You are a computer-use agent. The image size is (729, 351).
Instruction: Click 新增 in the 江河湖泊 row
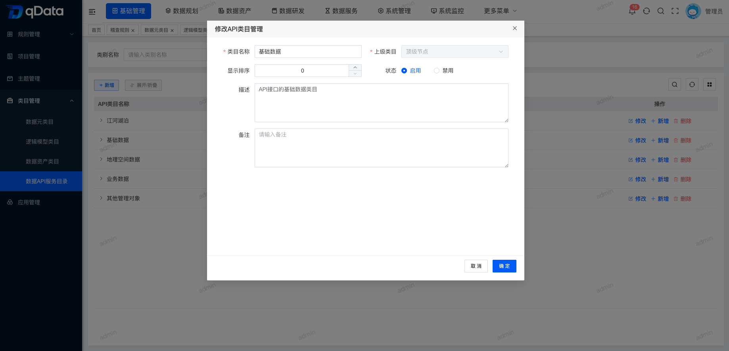(660, 121)
